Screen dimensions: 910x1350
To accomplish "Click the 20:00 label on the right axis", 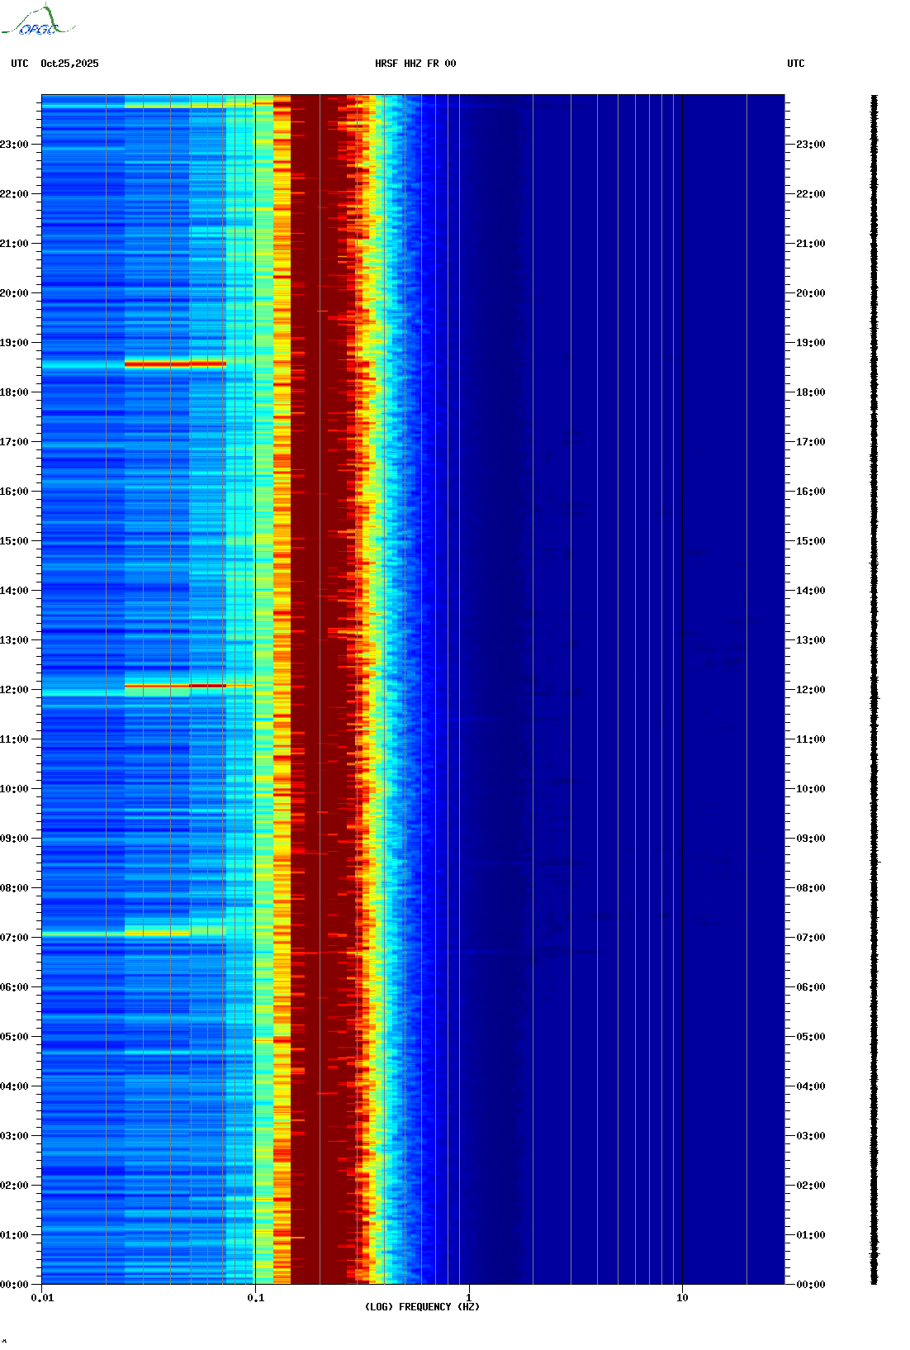I will click(x=811, y=293).
